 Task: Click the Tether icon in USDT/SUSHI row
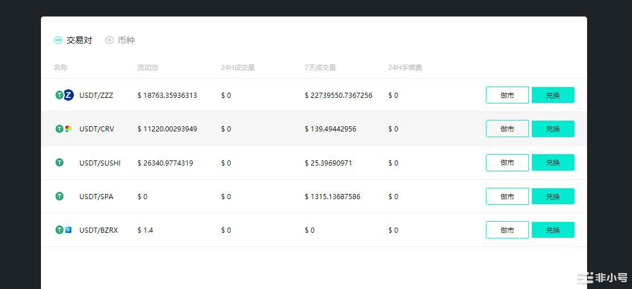click(60, 163)
